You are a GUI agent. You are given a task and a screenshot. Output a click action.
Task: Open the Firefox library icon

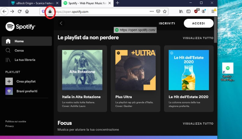(x=181, y=11)
